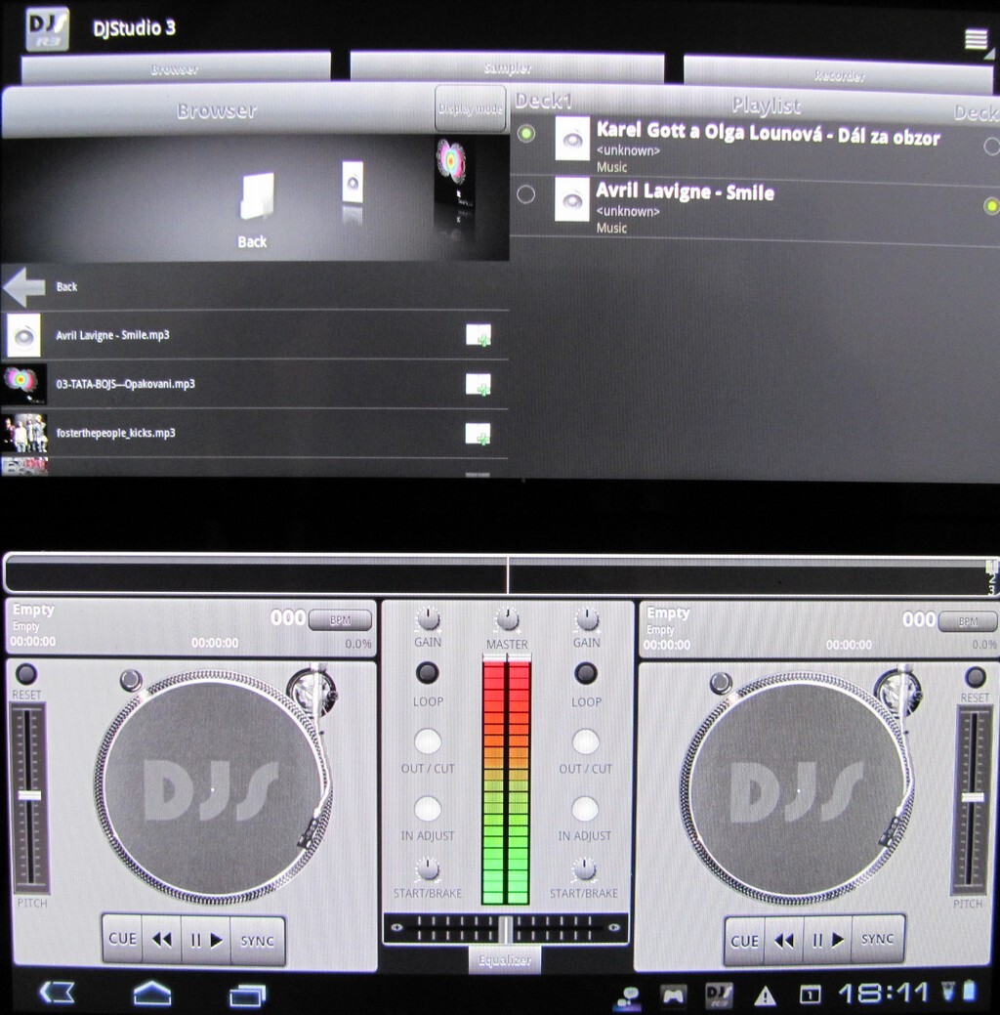Click the right deck SYNC button

(877, 940)
